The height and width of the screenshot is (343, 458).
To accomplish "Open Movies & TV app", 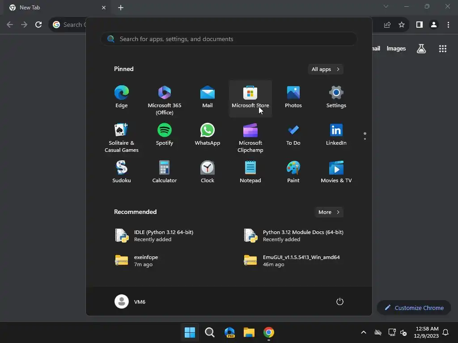I will pos(336,172).
